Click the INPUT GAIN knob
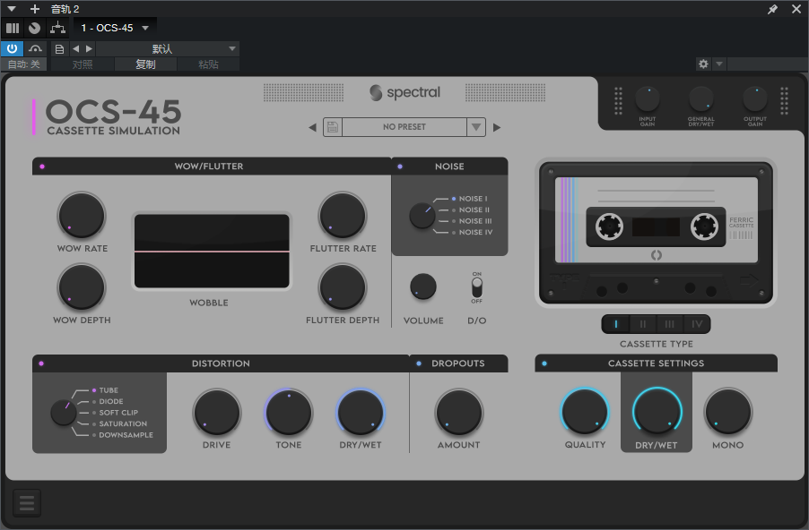Image resolution: width=809 pixels, height=530 pixels. [x=647, y=98]
